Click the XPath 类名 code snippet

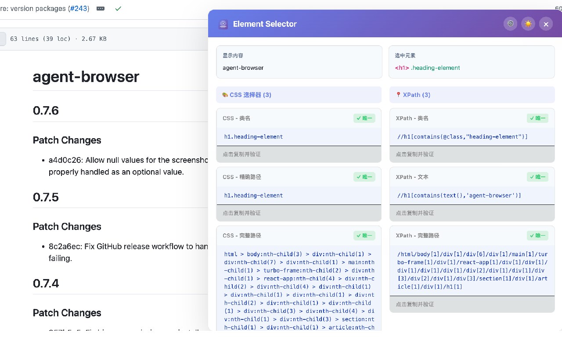pos(462,137)
